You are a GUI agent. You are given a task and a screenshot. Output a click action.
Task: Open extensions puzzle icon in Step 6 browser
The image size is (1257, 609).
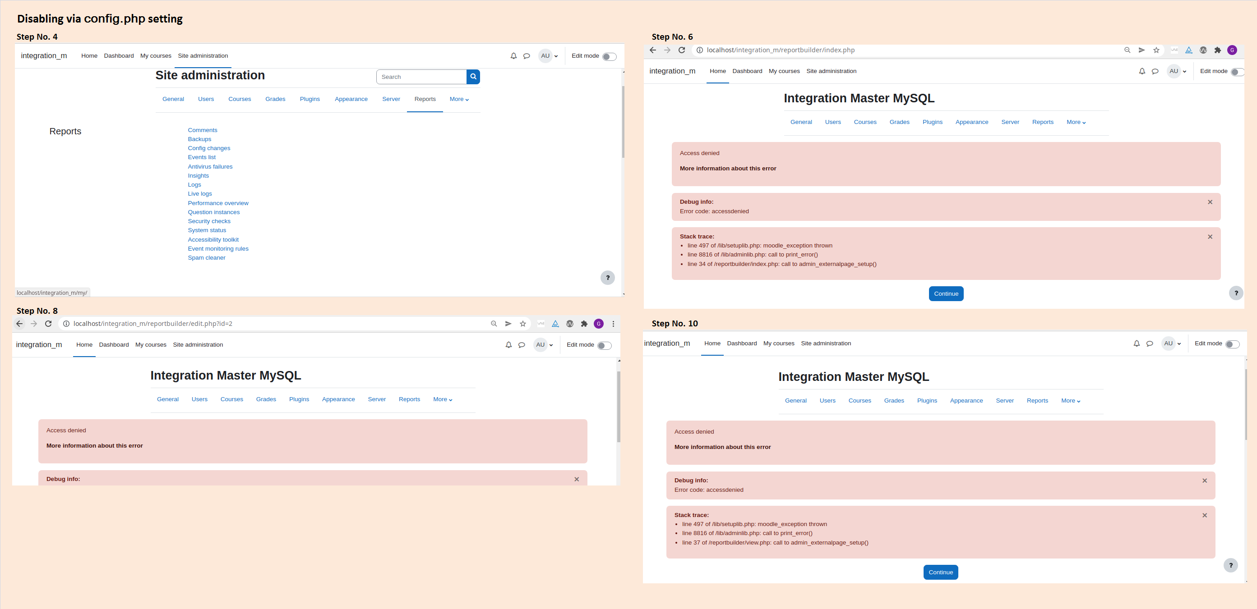(1217, 50)
